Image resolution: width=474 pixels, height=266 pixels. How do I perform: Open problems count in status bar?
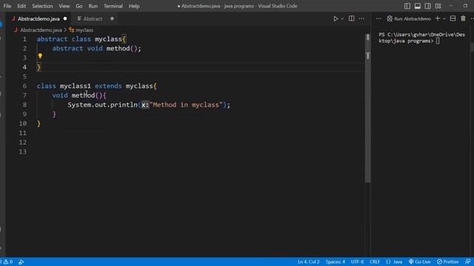click(7, 262)
